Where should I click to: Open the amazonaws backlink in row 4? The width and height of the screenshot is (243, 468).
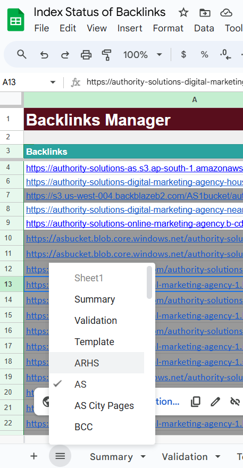135,169
